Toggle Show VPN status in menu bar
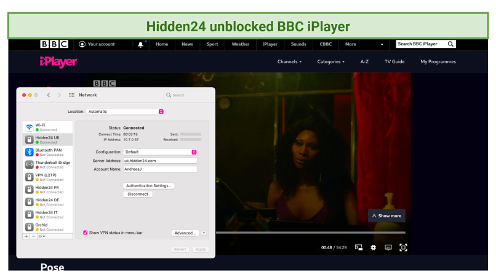Image resolution: width=496 pixels, height=278 pixels. tap(86, 233)
